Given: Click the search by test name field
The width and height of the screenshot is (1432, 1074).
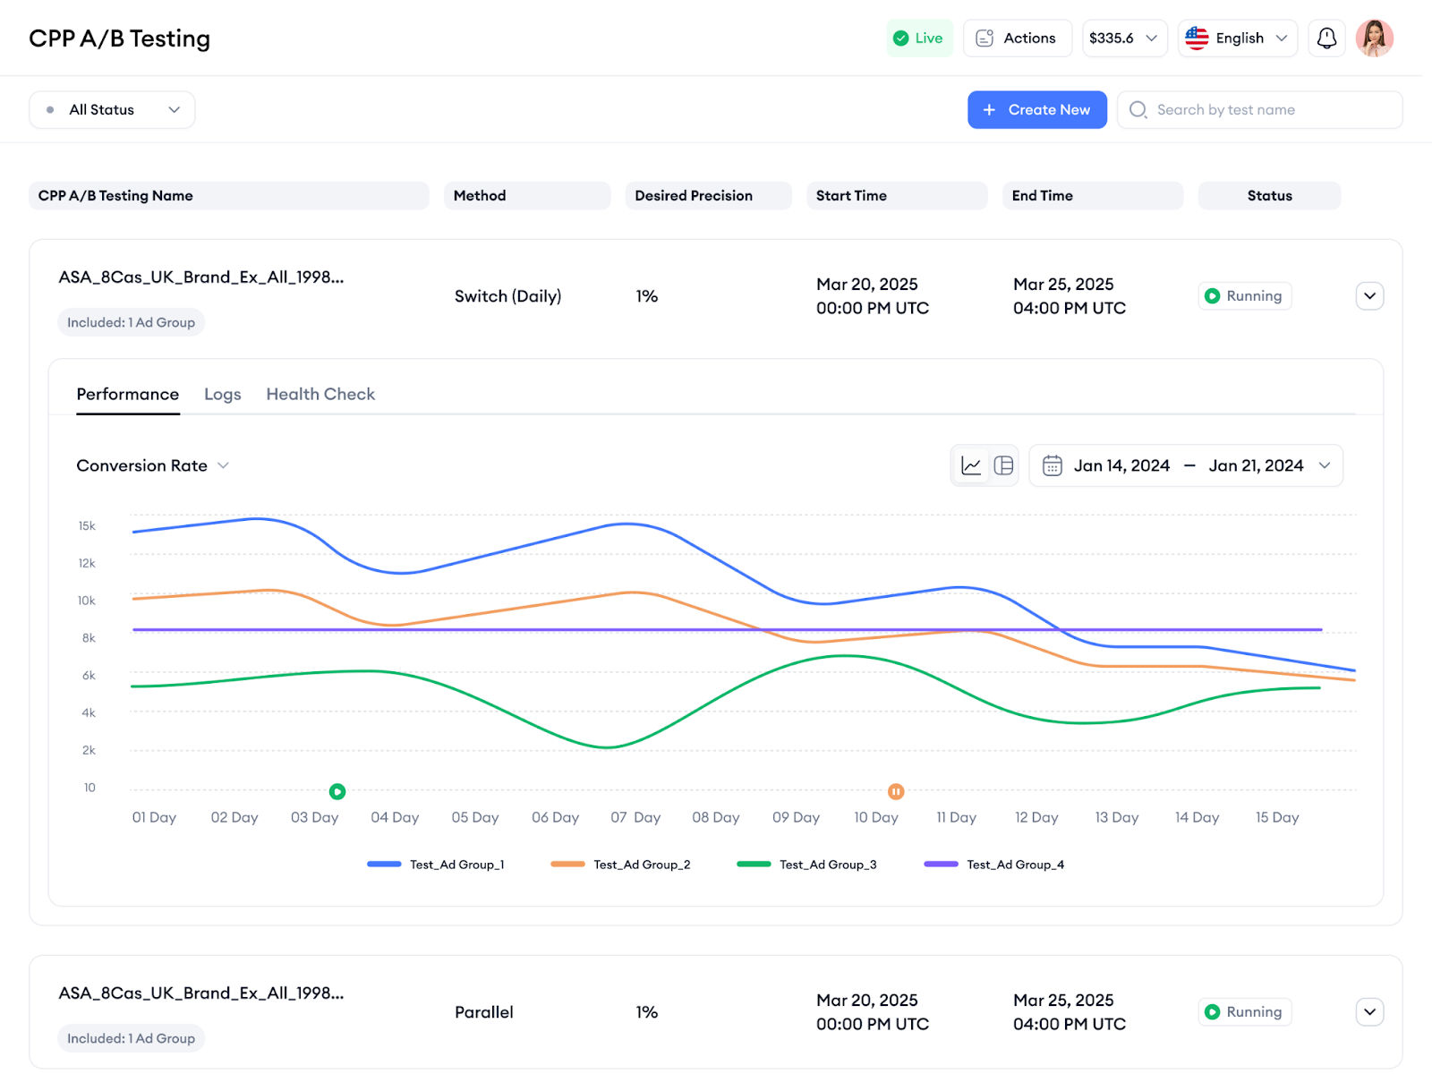Looking at the screenshot, I should [1258, 109].
